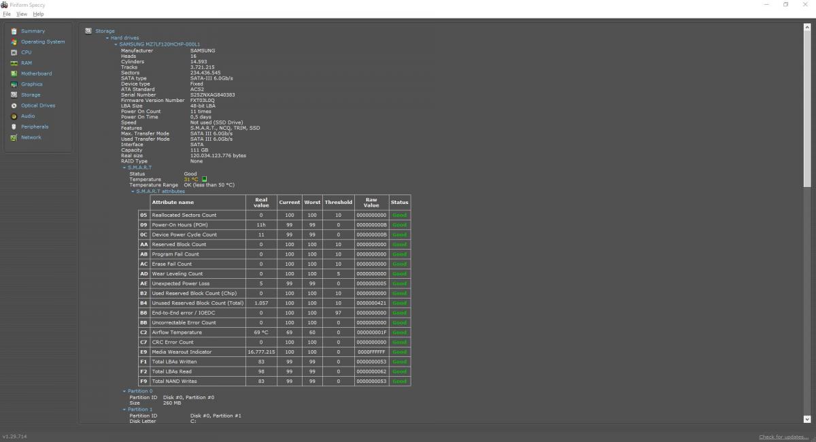Image resolution: width=816 pixels, height=442 pixels.
Task: Select the Optical Drives section label
Action: (x=38, y=105)
